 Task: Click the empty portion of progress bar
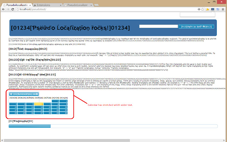134,126
